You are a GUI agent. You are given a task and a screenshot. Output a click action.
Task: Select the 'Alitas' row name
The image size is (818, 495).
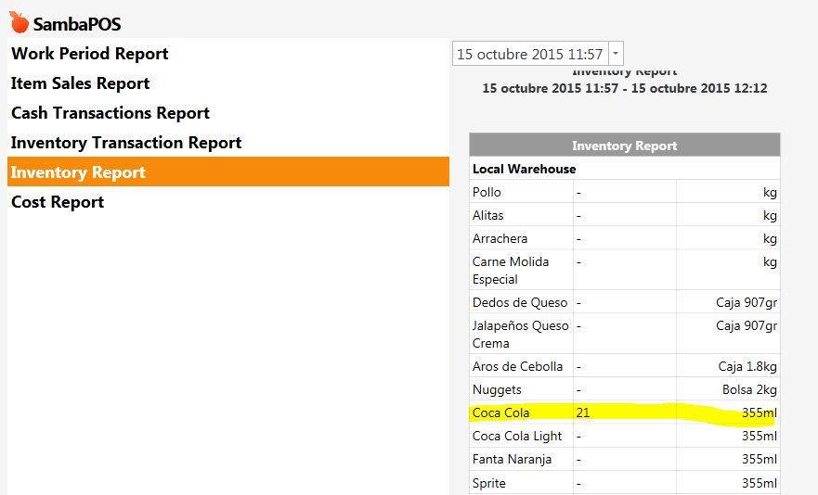[487, 215]
